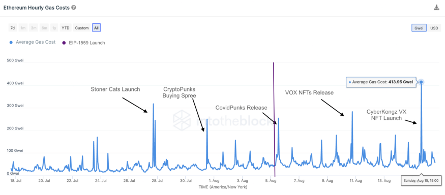Switch units to USD
445x195 pixels.
point(434,28)
